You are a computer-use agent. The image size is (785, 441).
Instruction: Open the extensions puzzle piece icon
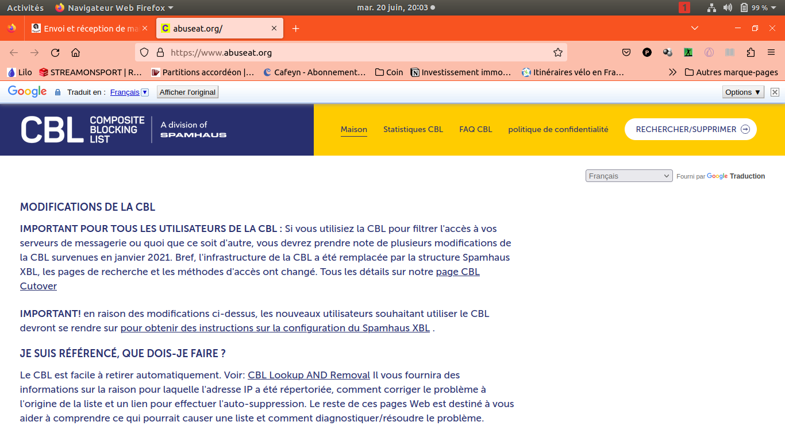point(751,53)
